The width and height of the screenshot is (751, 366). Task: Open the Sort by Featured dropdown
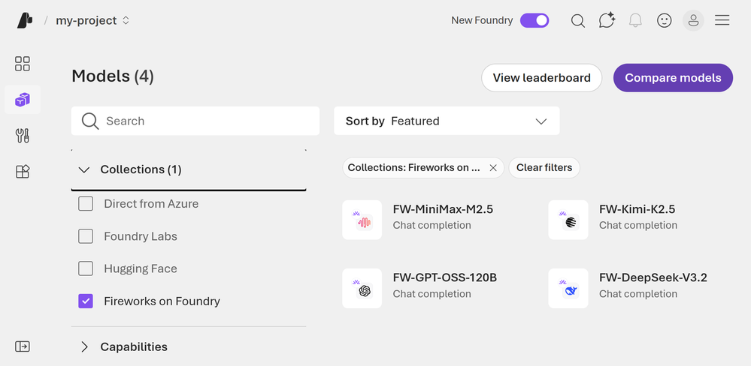click(447, 121)
